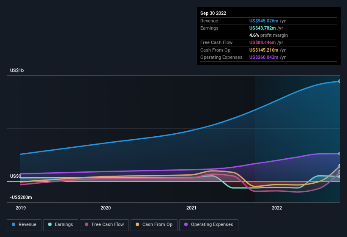Click the 2019 x-axis label
347x237 pixels.
tap(21, 208)
